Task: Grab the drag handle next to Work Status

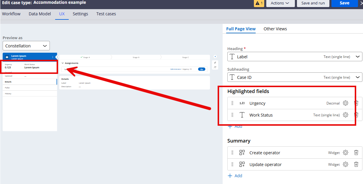Action: 232,115
